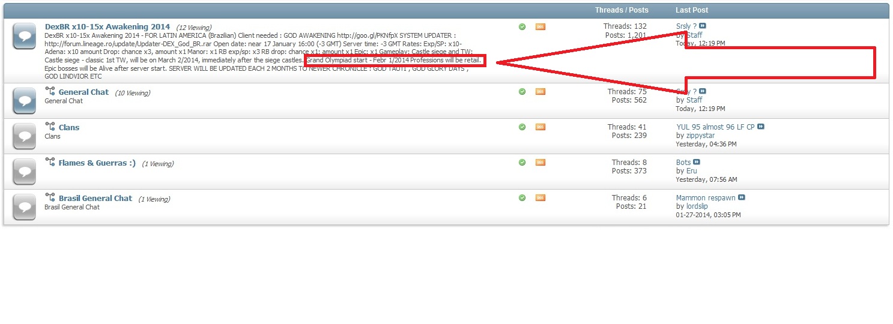893x324 pixels.
Task: View the 'Mammon respawn' thread
Action: tap(705, 198)
